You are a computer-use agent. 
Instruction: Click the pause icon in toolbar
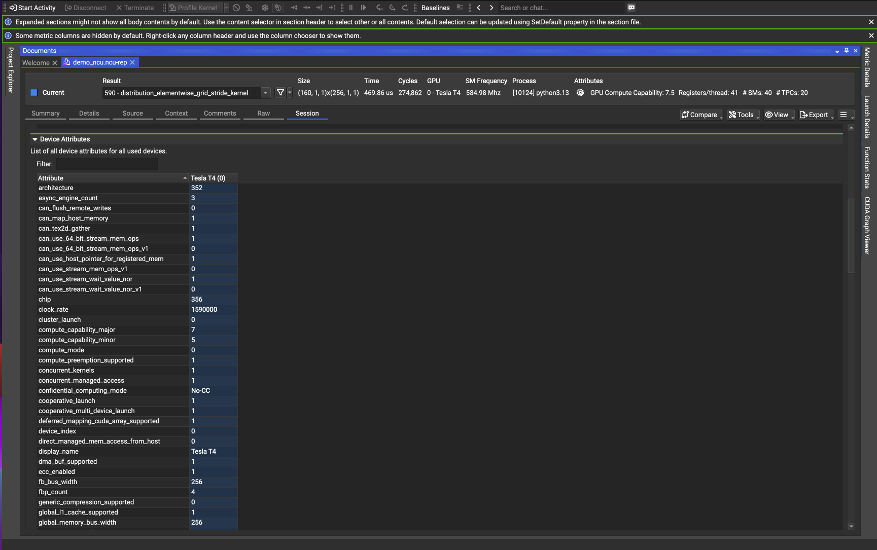(350, 8)
